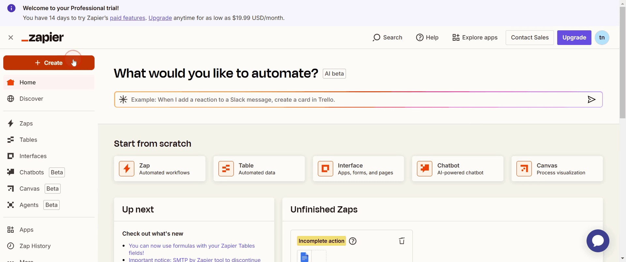This screenshot has width=626, height=262.
Task: Click the Zap card lightning icon
Action: pyautogui.click(x=127, y=169)
